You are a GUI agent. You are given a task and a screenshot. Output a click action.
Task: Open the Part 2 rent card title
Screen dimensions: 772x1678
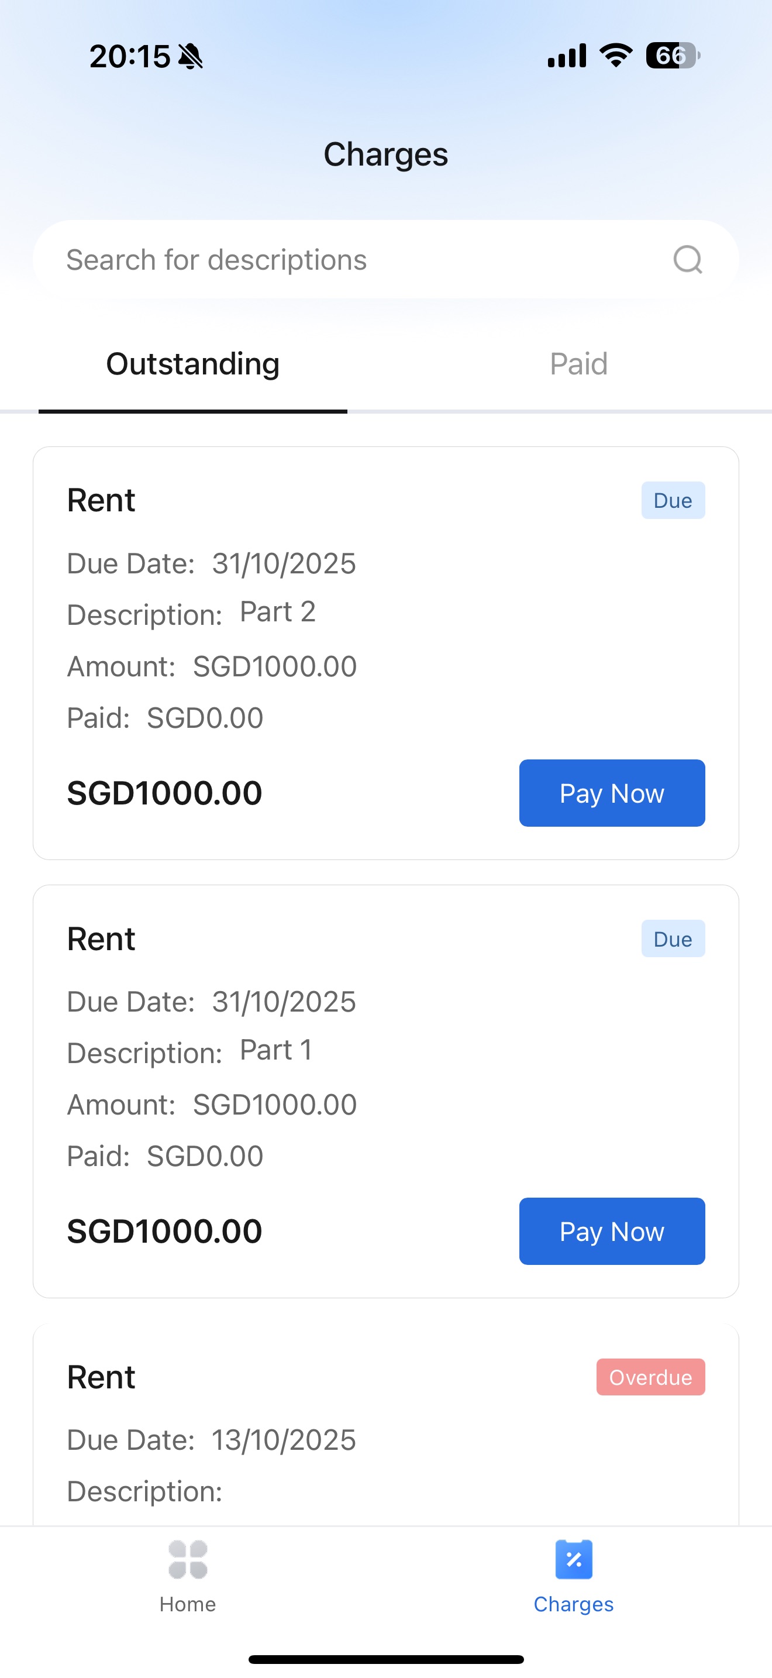click(101, 500)
